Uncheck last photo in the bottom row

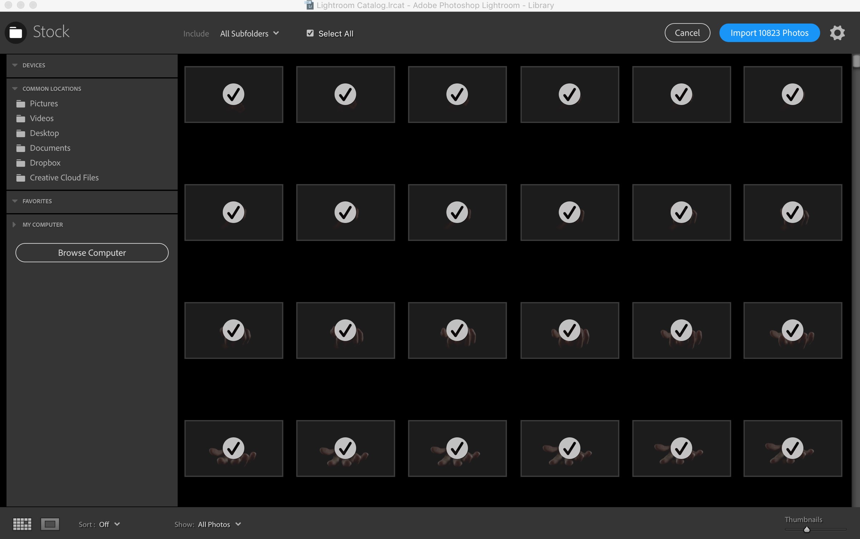[792, 448]
